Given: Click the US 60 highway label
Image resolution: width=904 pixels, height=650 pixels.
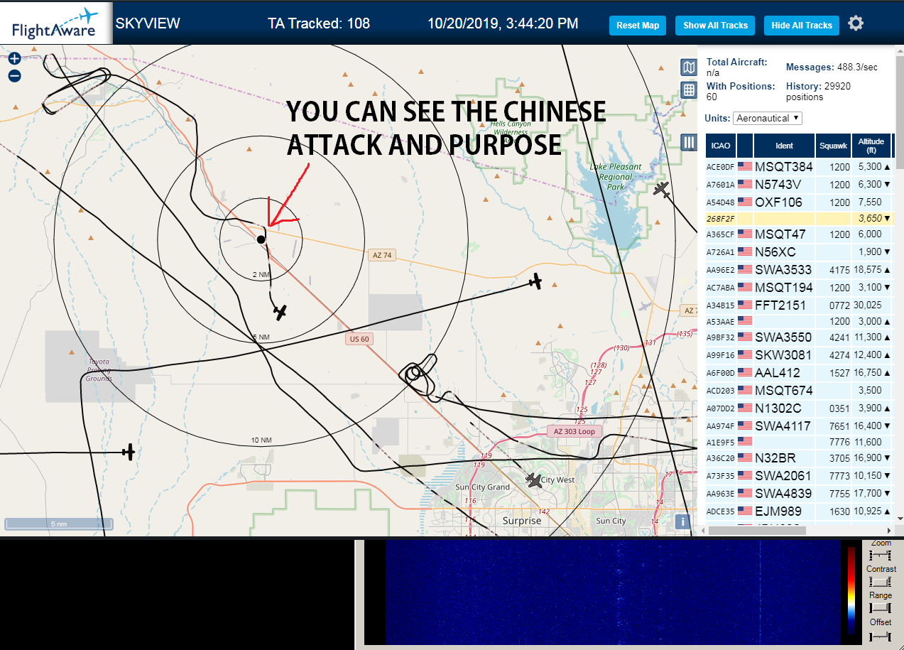Looking at the screenshot, I should [x=360, y=339].
